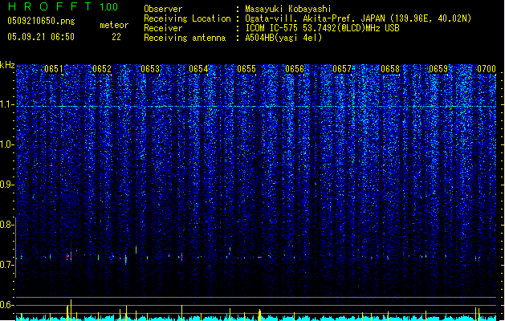
Task: Click the meteor echo near 0.75 kHz before 0653
Action: pyautogui.click(x=136, y=250)
